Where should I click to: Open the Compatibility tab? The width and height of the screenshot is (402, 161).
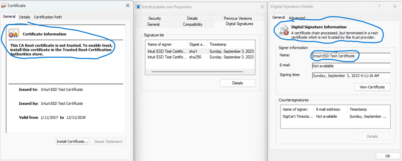[x=192, y=24]
